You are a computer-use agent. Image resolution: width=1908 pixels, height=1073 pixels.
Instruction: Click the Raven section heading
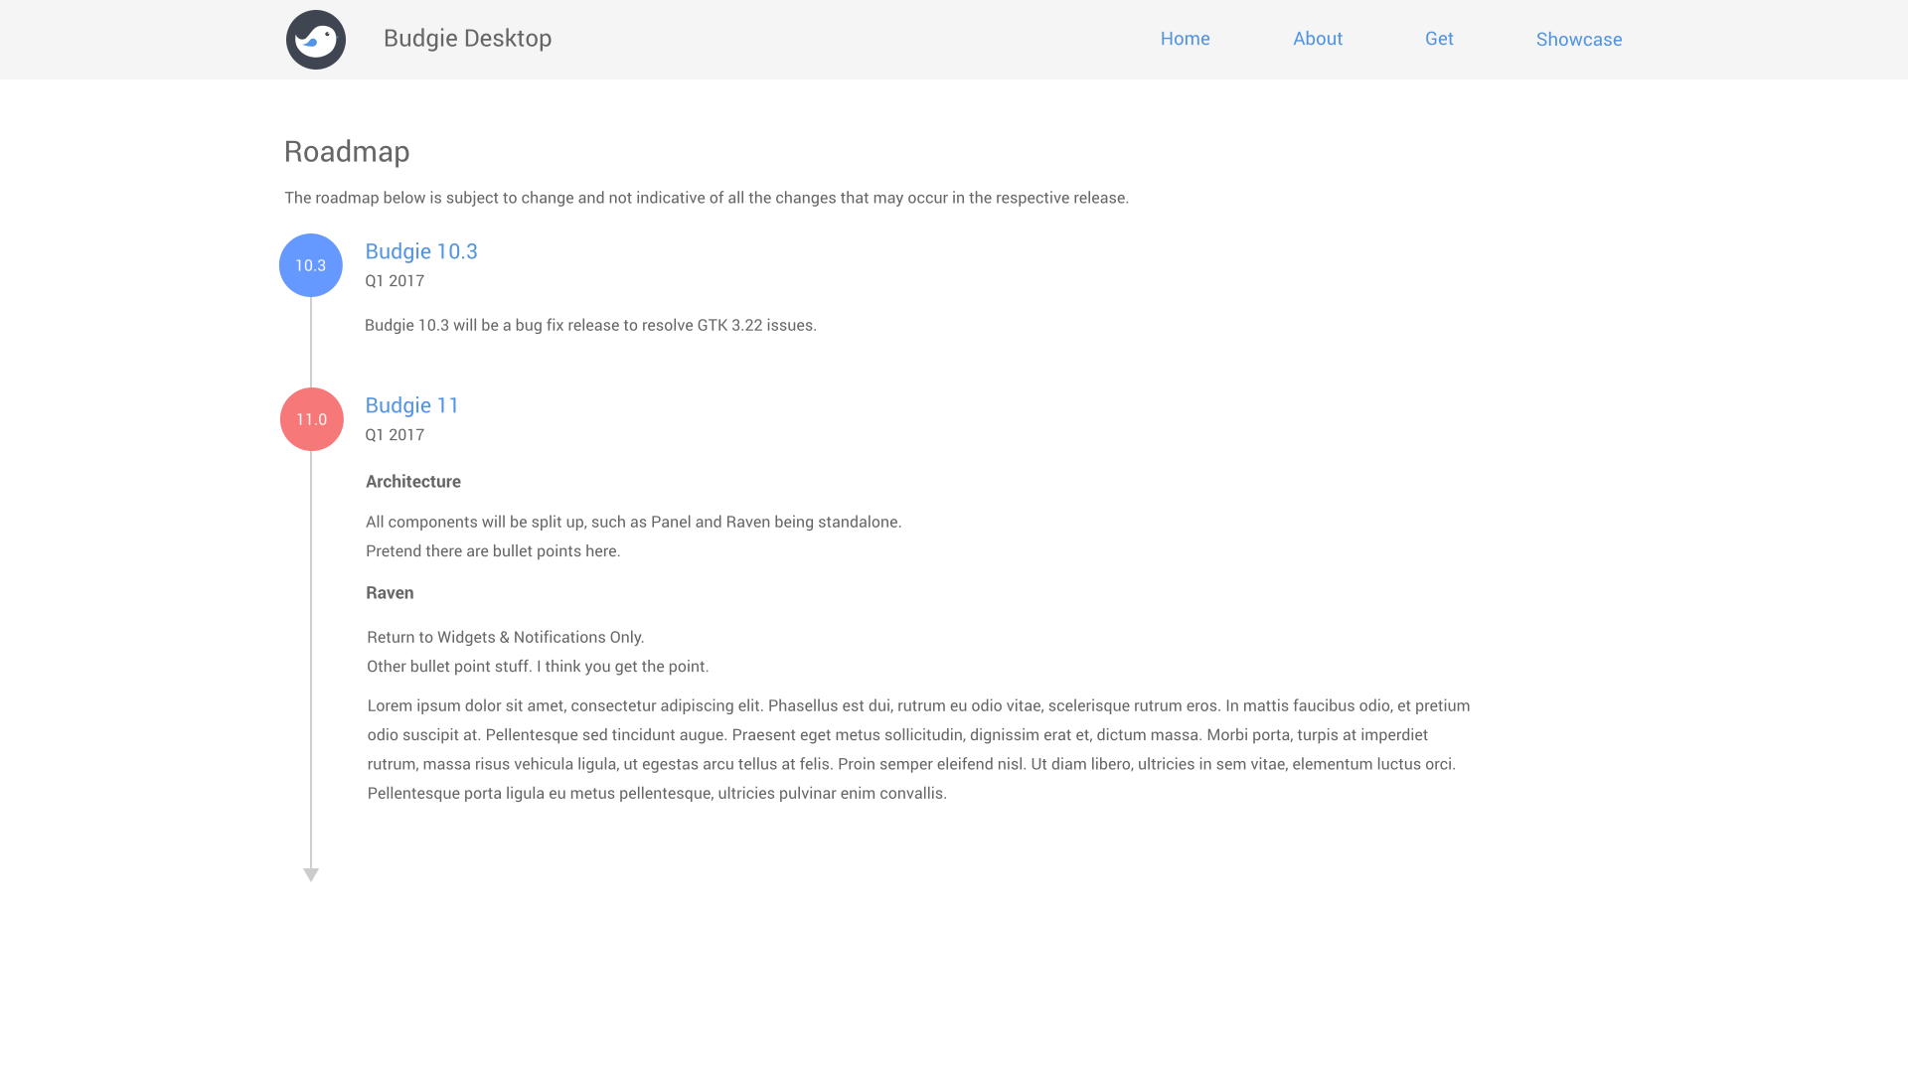[x=390, y=593]
